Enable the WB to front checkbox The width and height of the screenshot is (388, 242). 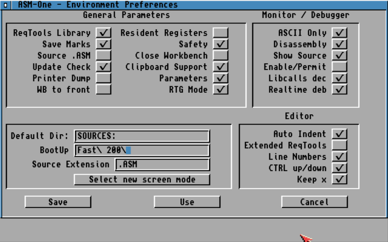[x=104, y=89]
